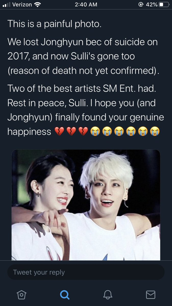Viewport: 172px width, 306px height.
Task: Tap the line "We lost Jonghyun bec of suicide on"
Action: [x=83, y=42]
